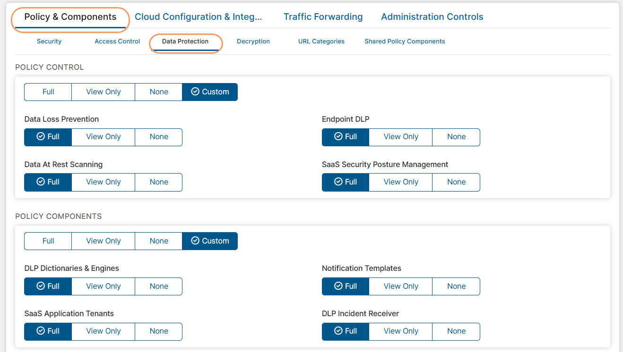Screen dimensions: 623x352
Task: Open Shared Policy Components sub-tab
Action: [405, 42]
